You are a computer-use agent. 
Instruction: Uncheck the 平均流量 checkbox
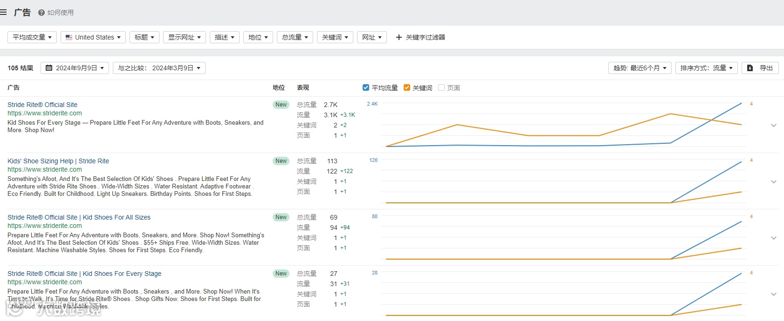(366, 87)
